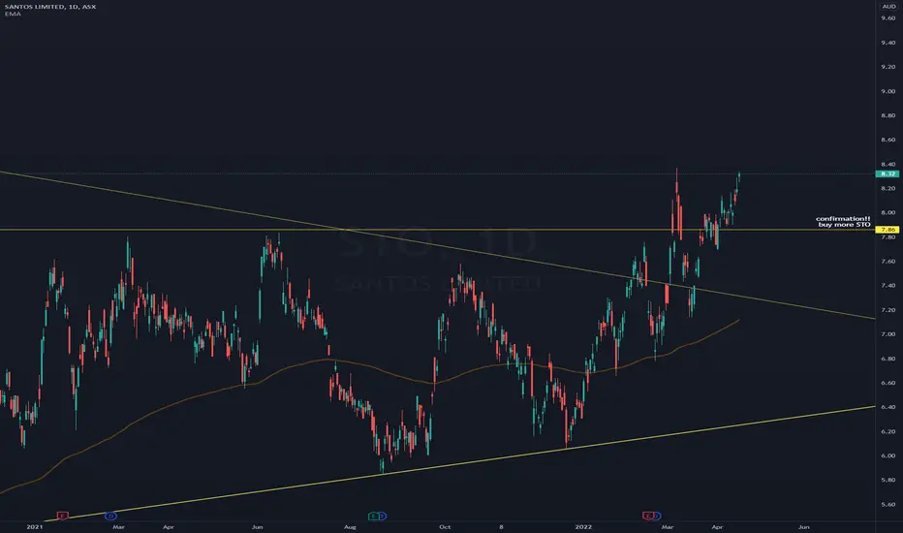This screenshot has height=533, width=903.
Task: Click the 7.00 price scale label
Action: point(888,334)
